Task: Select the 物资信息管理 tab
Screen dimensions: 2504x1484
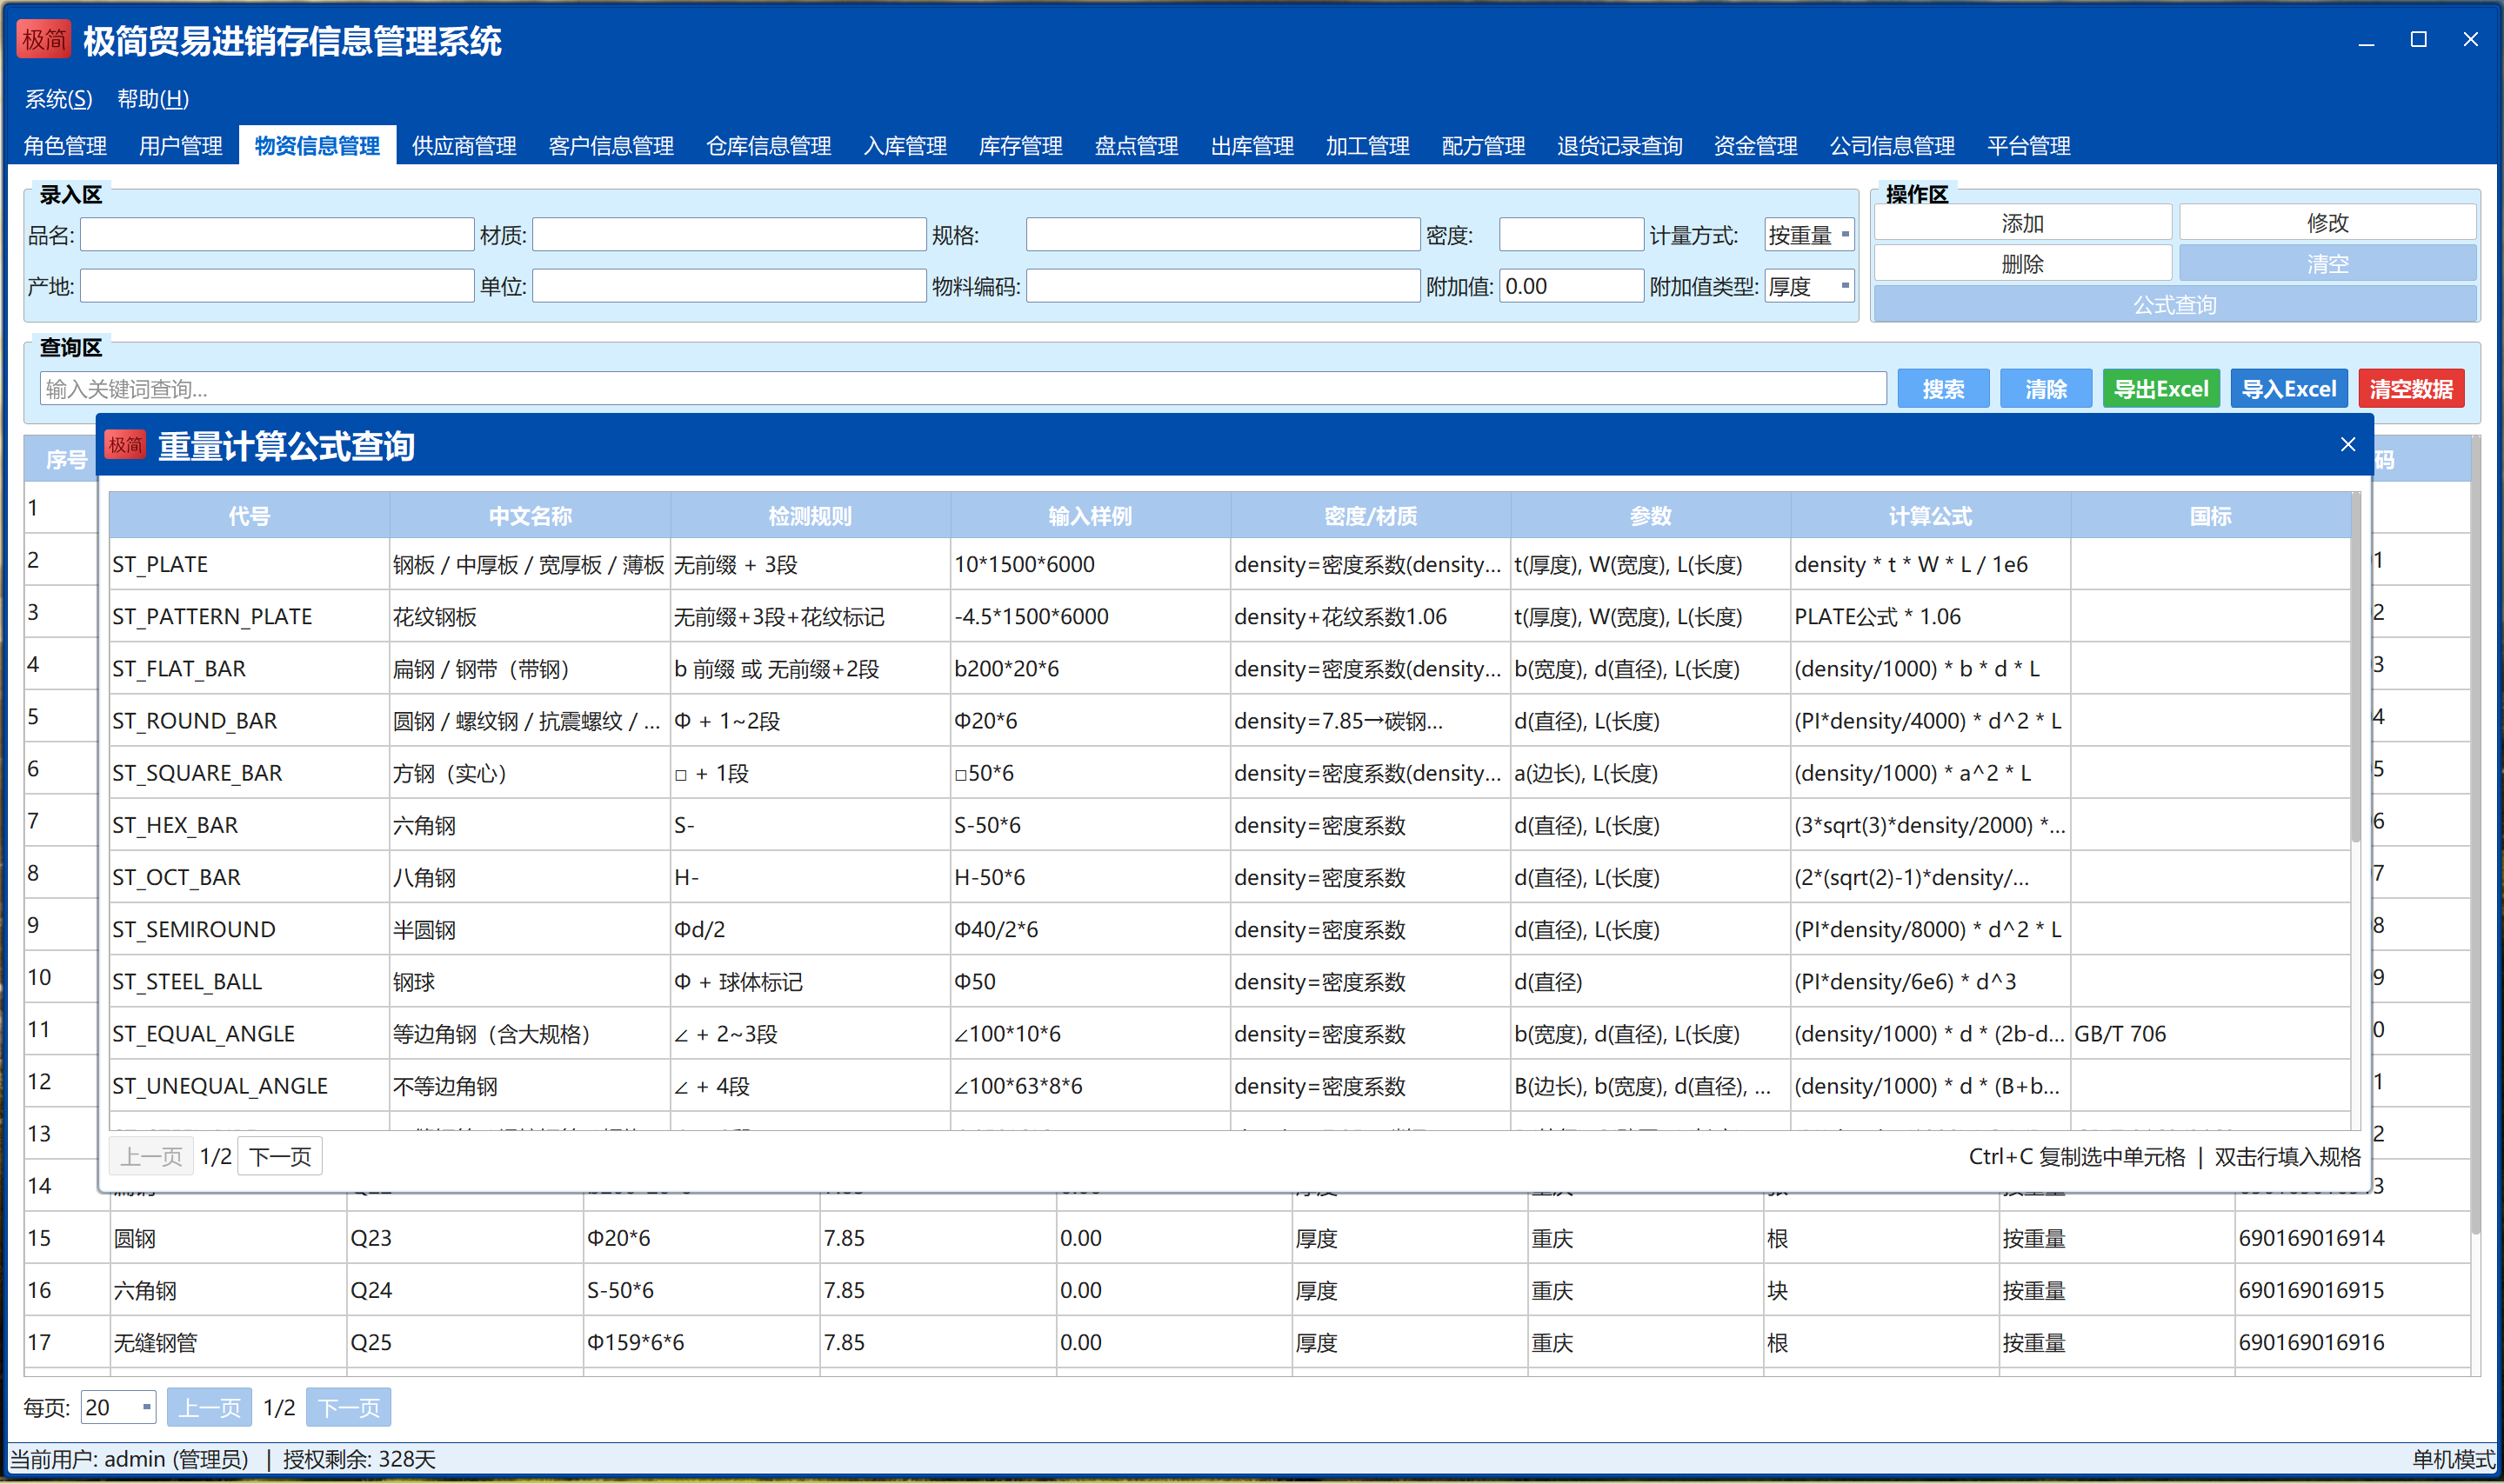Action: tap(317, 146)
